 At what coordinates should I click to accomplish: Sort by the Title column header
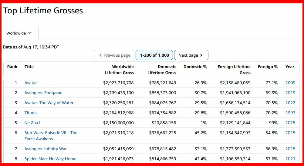click(29, 67)
